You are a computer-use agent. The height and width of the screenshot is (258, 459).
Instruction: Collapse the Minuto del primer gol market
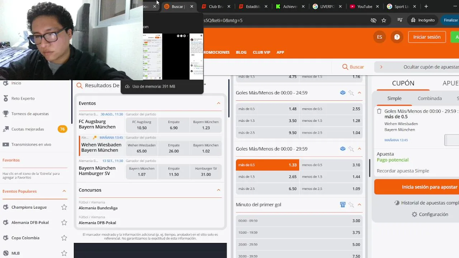click(x=359, y=205)
